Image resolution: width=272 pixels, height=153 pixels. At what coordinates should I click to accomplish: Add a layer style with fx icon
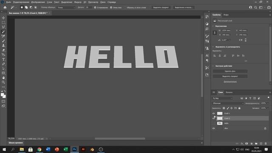pyautogui.click(x=242, y=144)
